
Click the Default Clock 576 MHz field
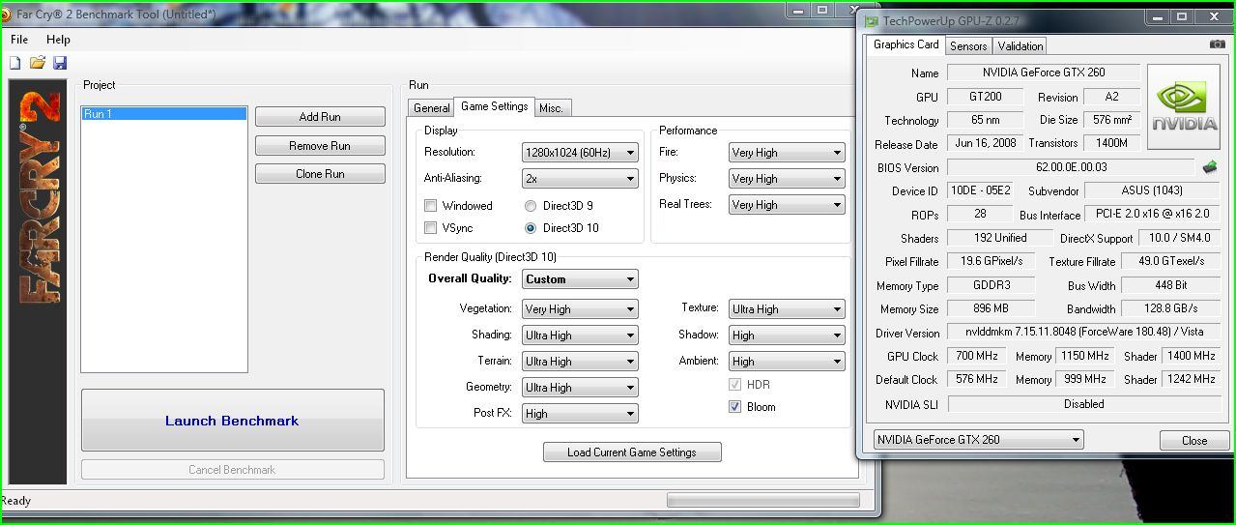click(x=978, y=379)
